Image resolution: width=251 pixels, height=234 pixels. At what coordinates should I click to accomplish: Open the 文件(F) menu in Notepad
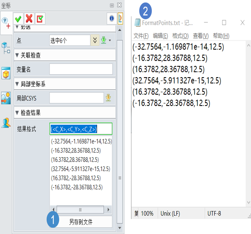(x=141, y=36)
